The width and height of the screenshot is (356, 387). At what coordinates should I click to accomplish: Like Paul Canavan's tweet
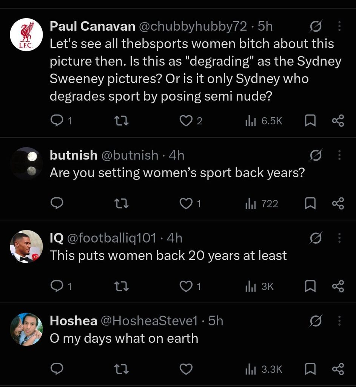pyautogui.click(x=191, y=121)
